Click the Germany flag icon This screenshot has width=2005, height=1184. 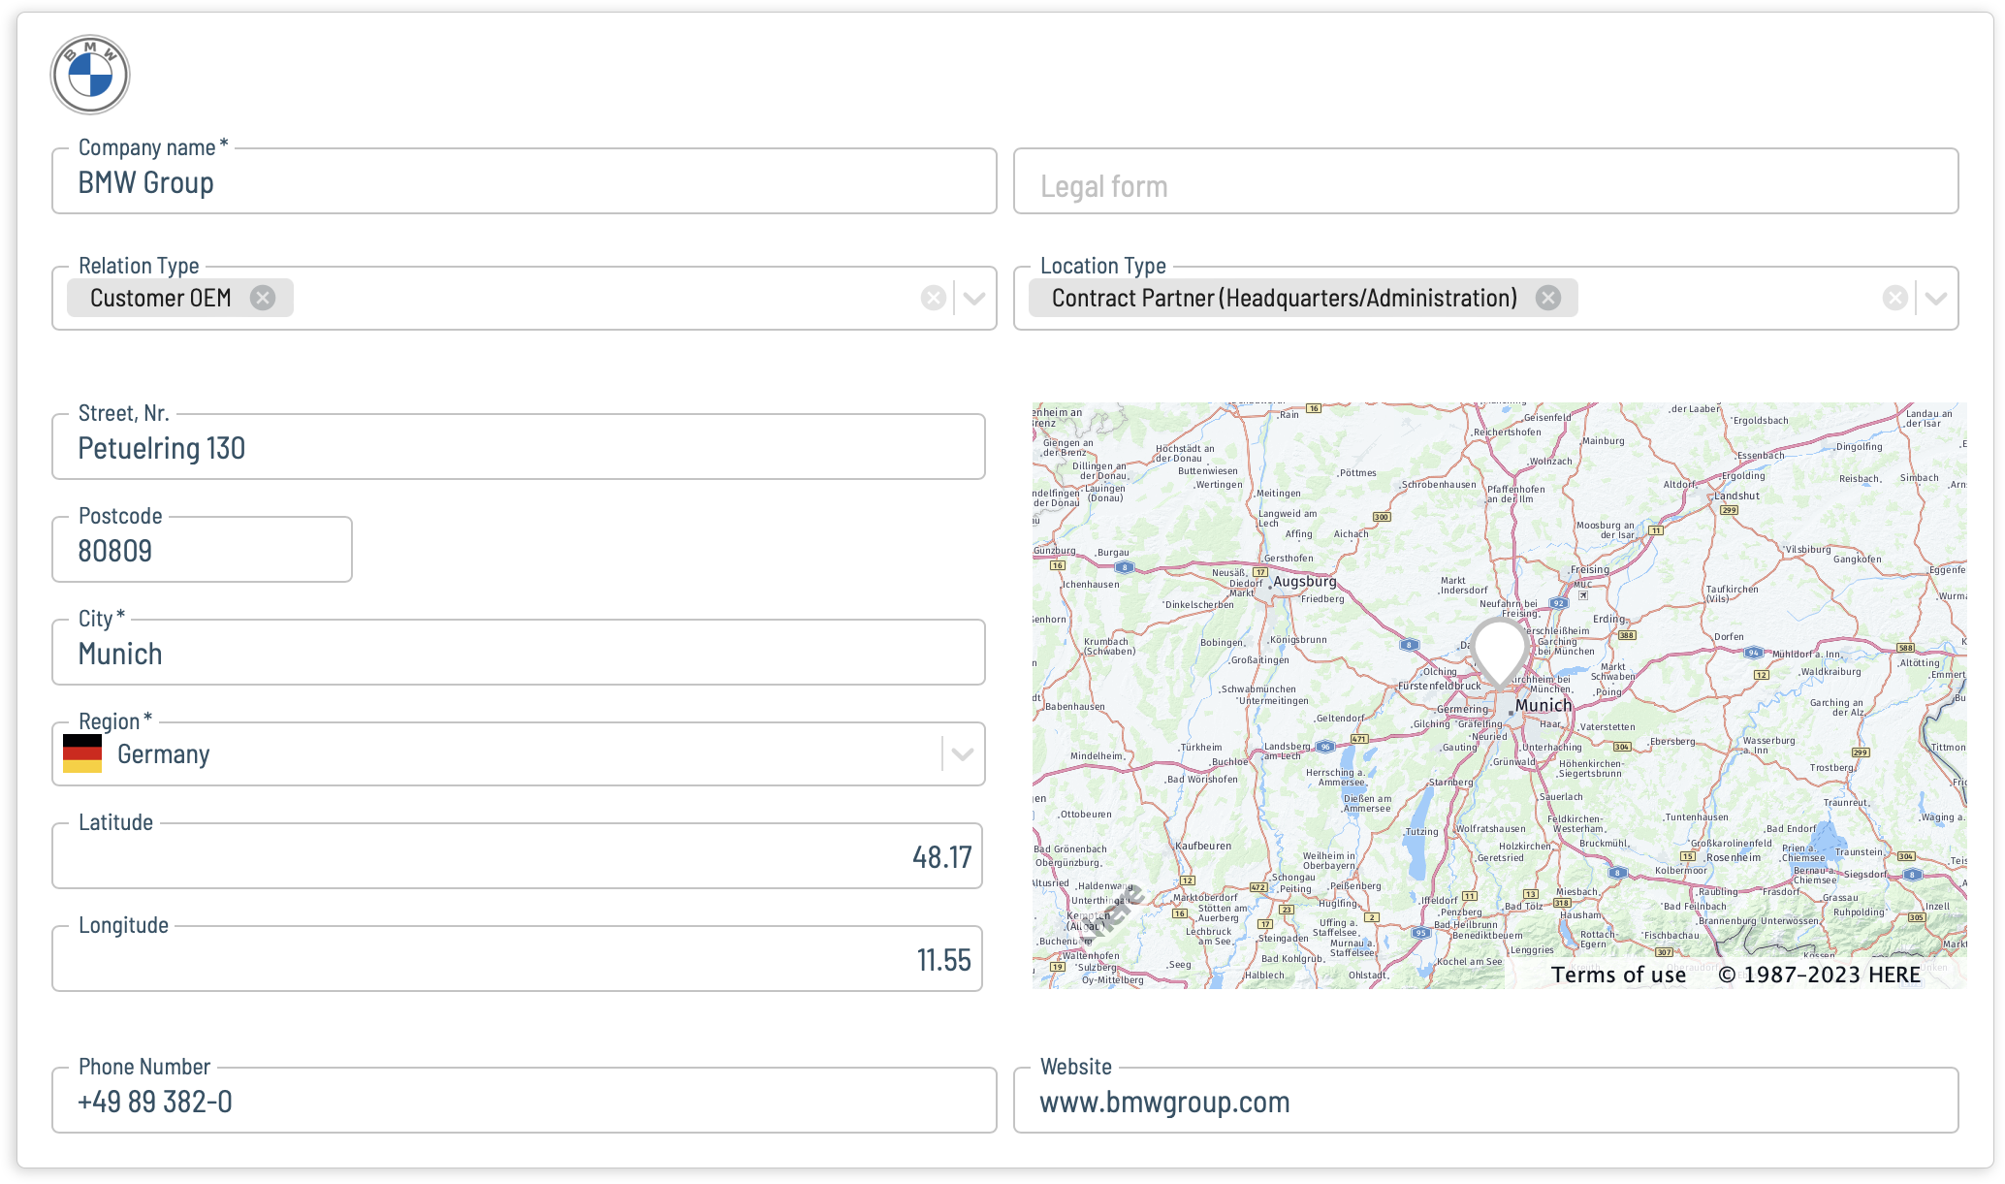pyautogui.click(x=82, y=753)
